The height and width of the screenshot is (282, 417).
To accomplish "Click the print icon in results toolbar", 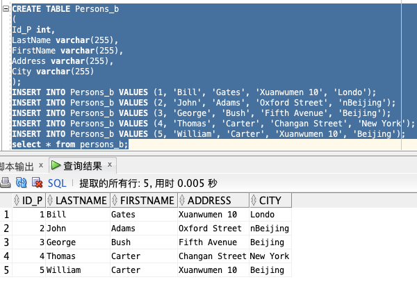I will [x=5, y=183].
